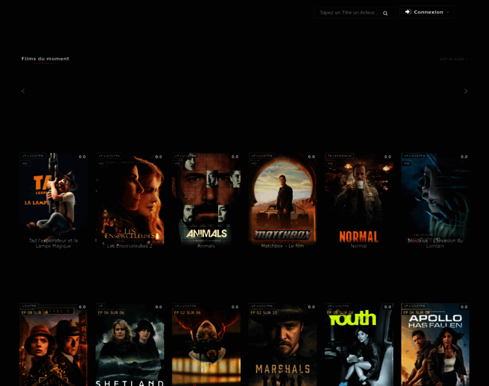Open Matchbox - Le film poster

tap(282, 200)
